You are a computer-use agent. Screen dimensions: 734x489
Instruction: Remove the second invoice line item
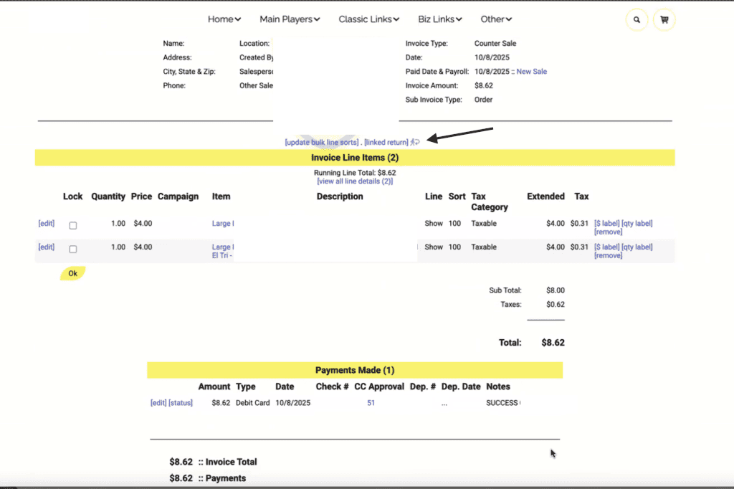pyautogui.click(x=608, y=256)
